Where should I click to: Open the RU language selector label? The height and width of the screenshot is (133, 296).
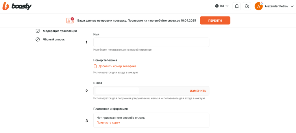tap(222, 6)
